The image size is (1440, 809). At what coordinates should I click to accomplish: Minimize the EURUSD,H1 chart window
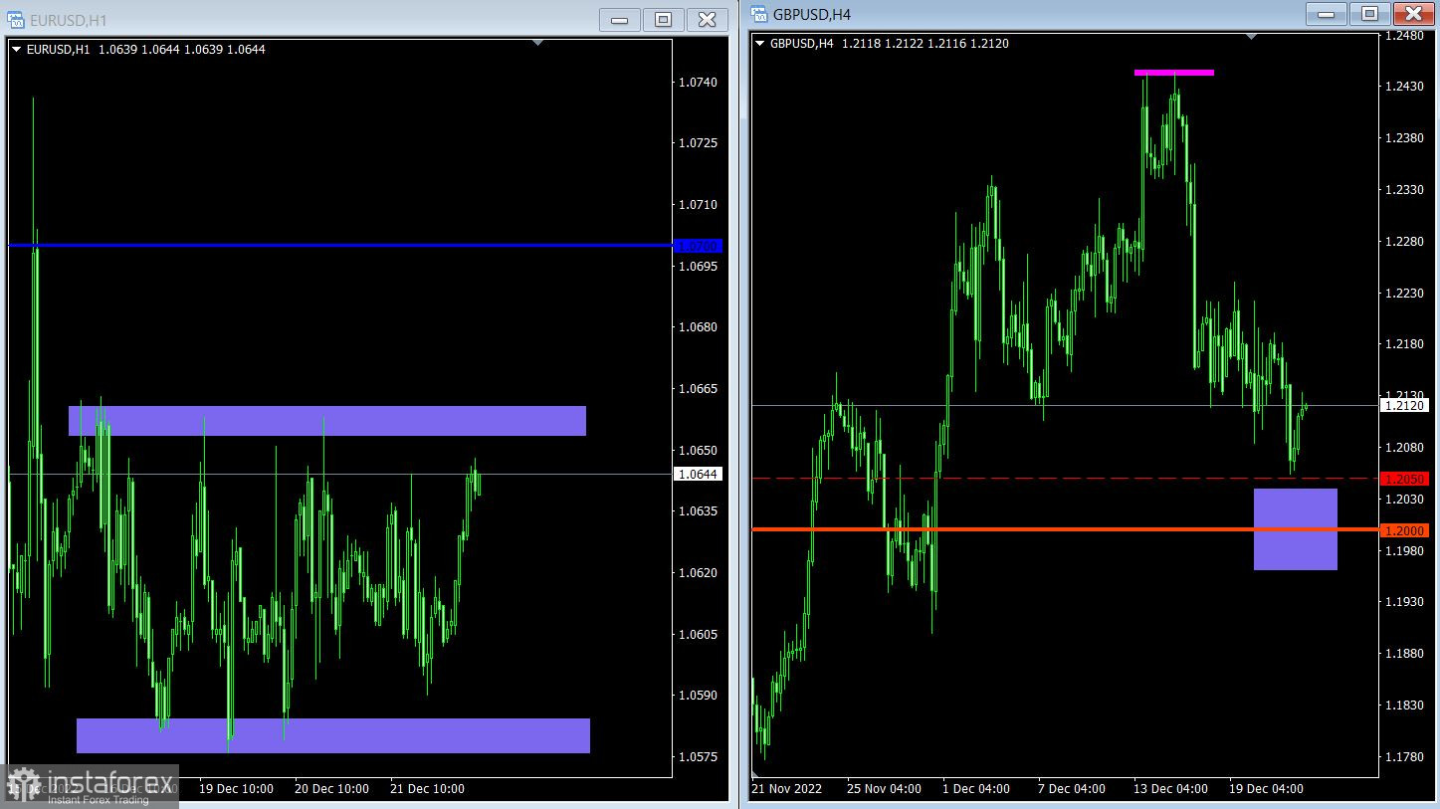tap(620, 19)
